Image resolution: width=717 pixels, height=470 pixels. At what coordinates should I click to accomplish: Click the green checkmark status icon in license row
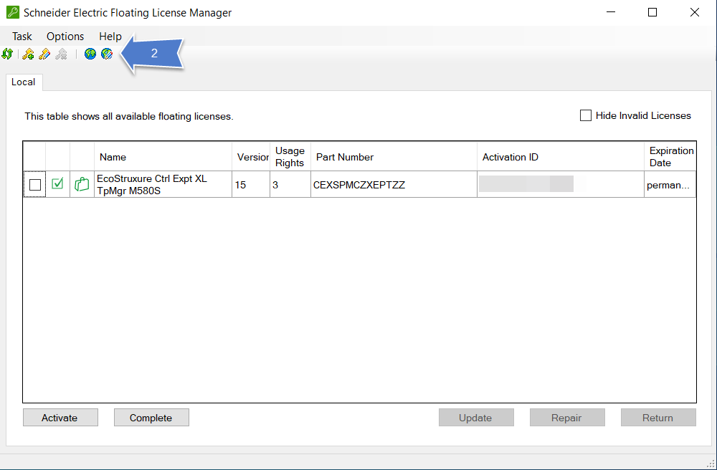[57, 183]
